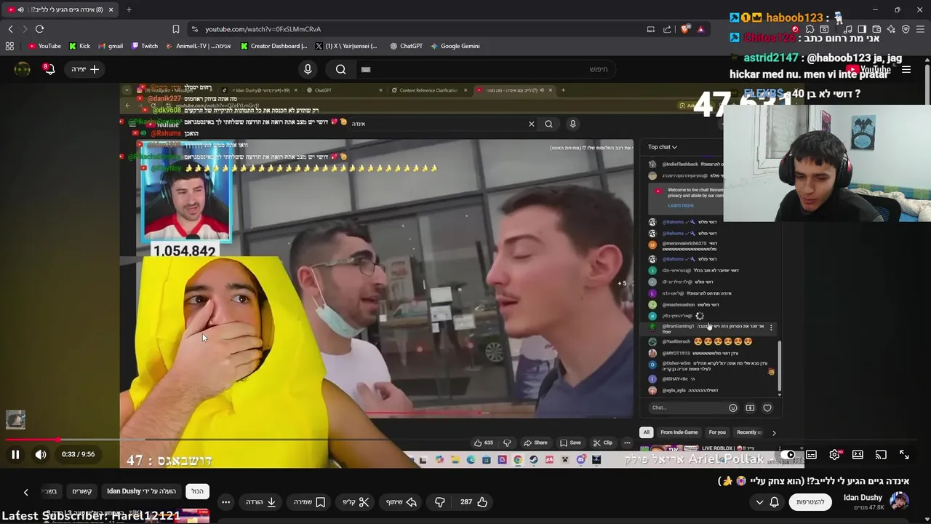Open Creator Dashboard bookmark
Screen dimensions: 931x524
pyautogui.click(x=273, y=46)
